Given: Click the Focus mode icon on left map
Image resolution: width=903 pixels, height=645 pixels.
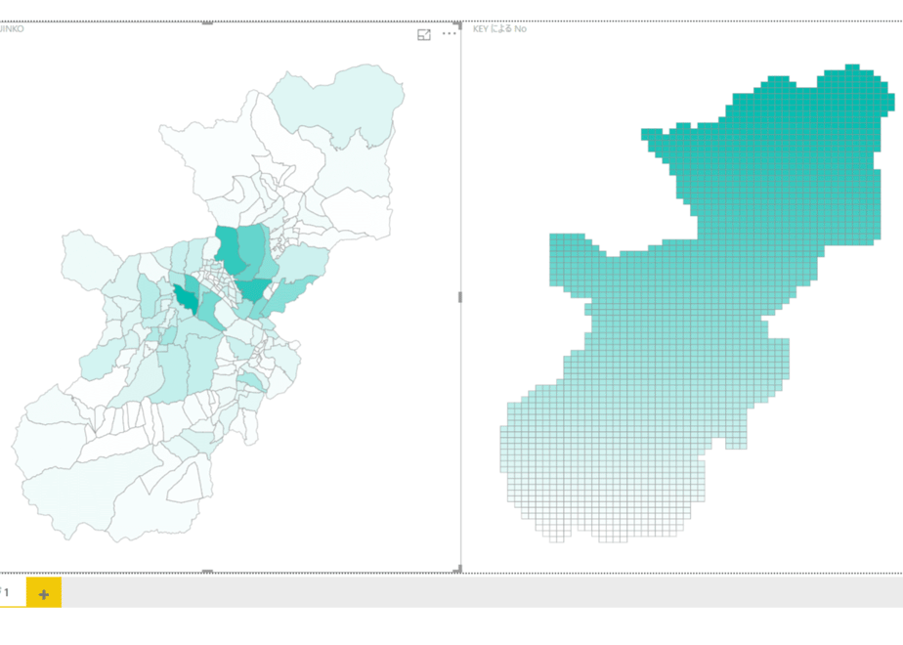Looking at the screenshot, I should (424, 35).
